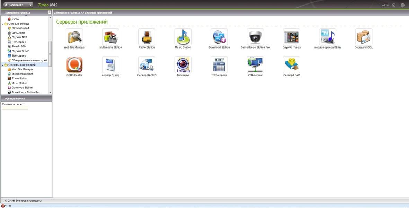Open Surveillance Station Pro camera icon

pos(255,37)
